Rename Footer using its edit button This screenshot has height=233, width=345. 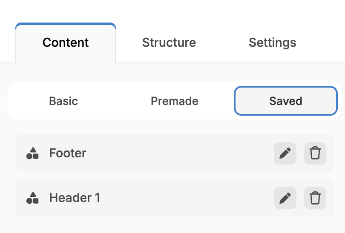[x=285, y=153]
